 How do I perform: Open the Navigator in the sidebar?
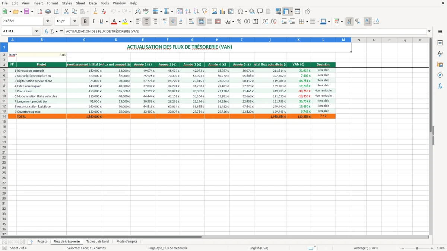tap(440, 75)
